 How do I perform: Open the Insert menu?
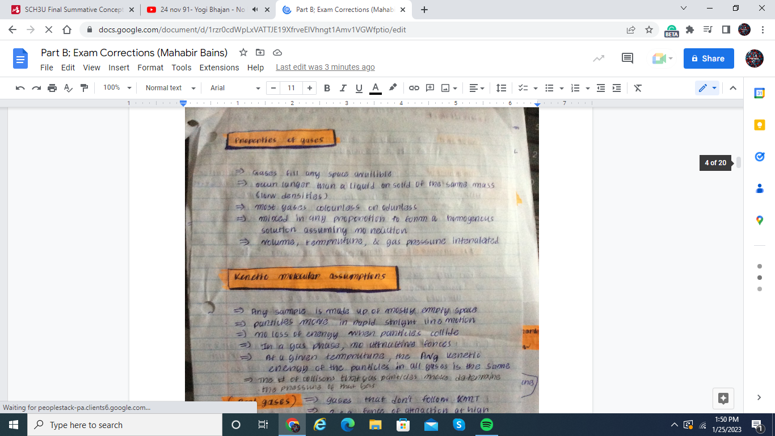(x=119, y=68)
